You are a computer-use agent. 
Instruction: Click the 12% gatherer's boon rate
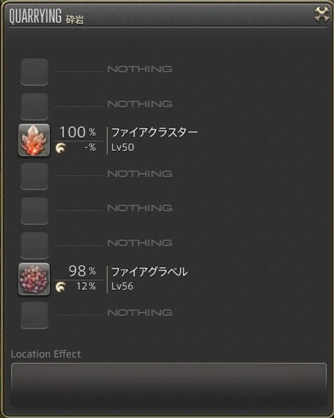coord(86,286)
